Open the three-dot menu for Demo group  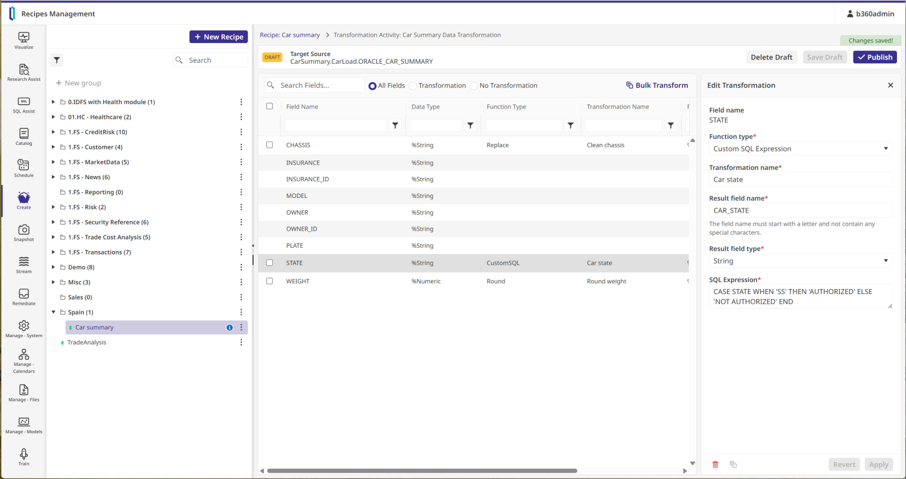click(x=241, y=267)
